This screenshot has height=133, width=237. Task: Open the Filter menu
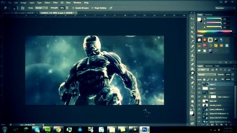(55, 3)
